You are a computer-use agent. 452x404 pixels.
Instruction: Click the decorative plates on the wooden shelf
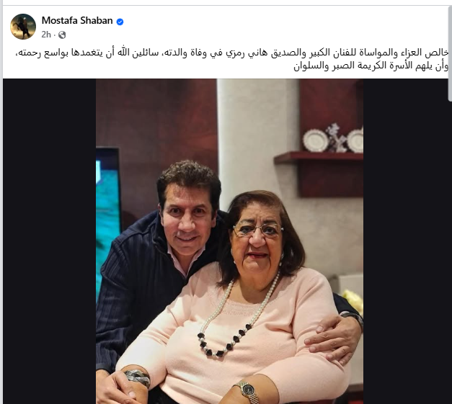tap(333, 139)
